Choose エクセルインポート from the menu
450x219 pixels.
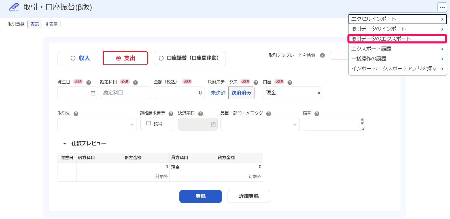coord(398,19)
